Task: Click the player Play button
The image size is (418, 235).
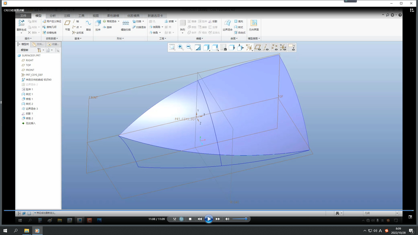Action: pos(208,219)
